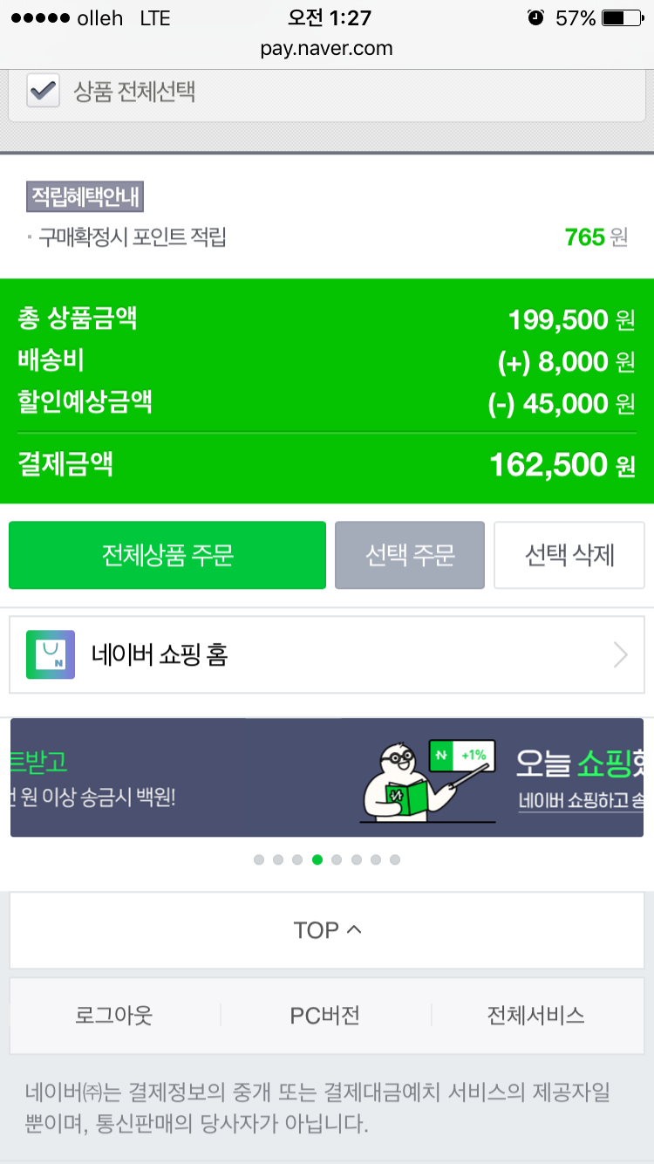Open 전체서비스 footer item
Screen dimensions: 654x1164
(x=535, y=1016)
